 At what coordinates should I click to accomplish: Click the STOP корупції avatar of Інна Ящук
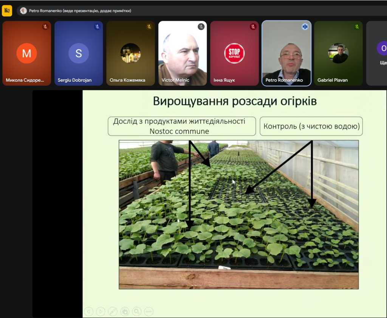pyautogui.click(x=234, y=53)
